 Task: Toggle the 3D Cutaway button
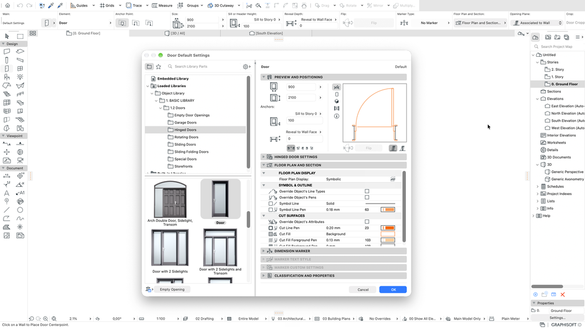221,6
